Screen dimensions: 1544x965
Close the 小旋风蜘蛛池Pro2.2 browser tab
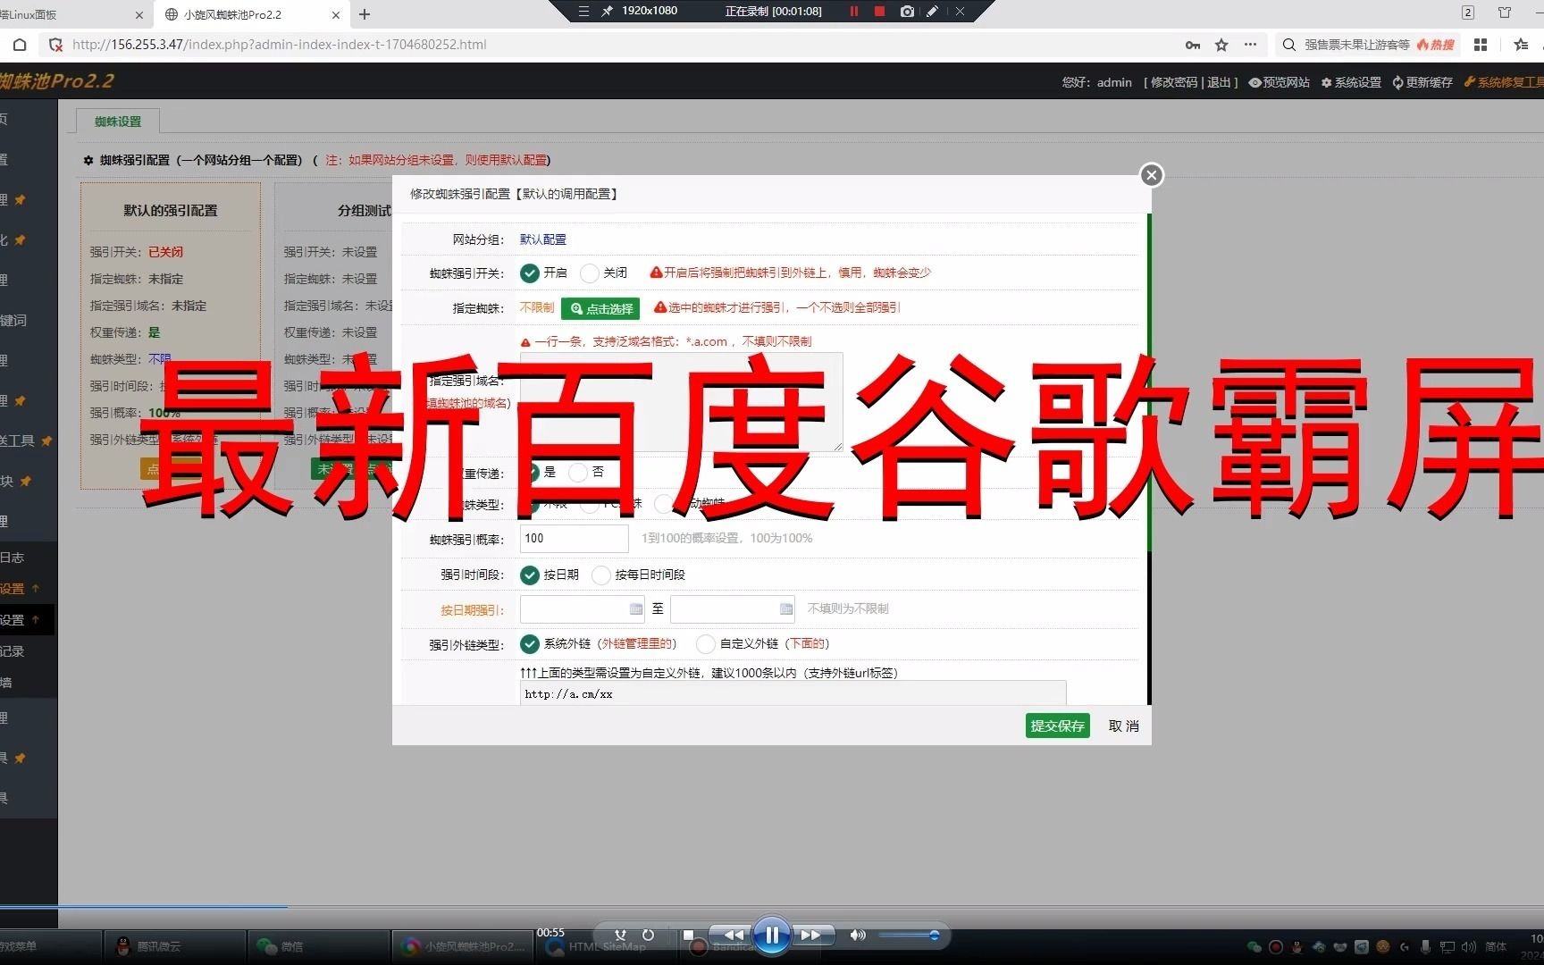tap(336, 15)
